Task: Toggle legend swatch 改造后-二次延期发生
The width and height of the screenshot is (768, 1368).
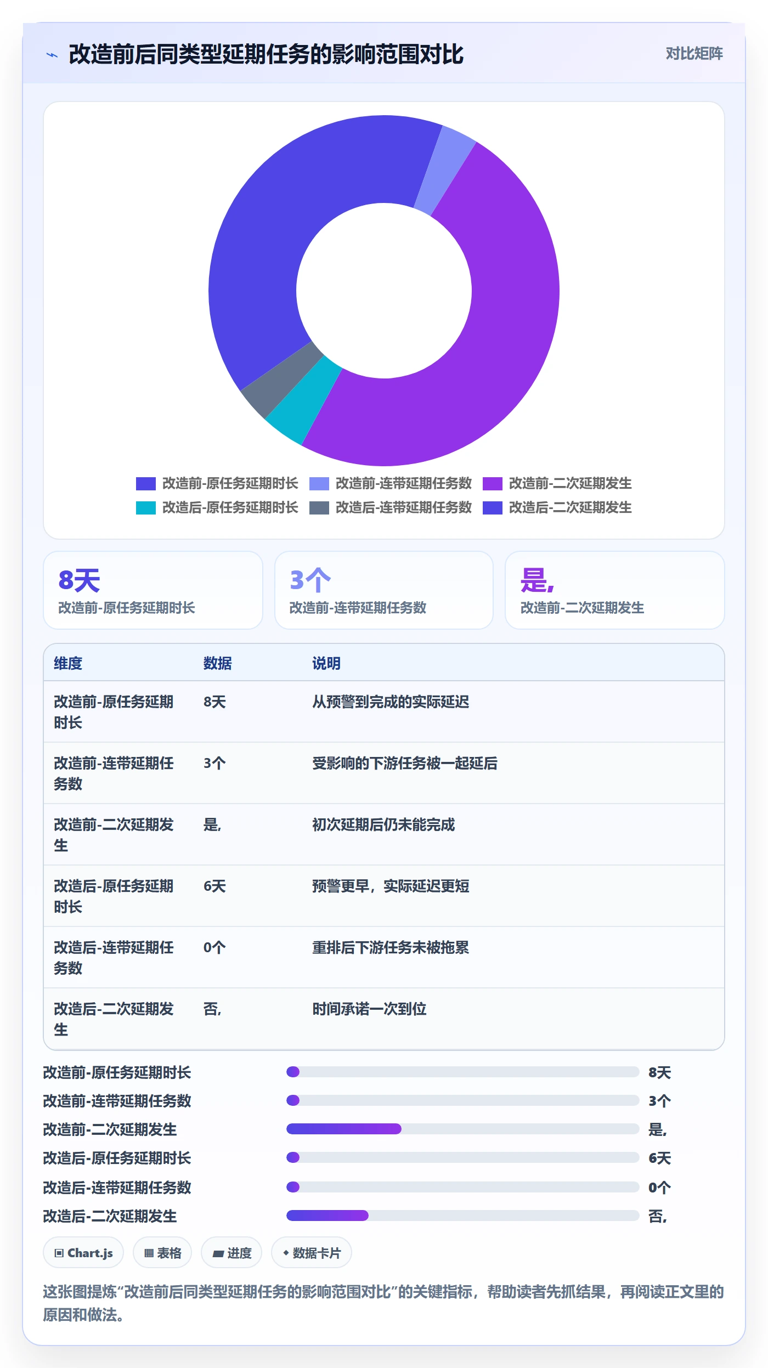Action: 493,507
